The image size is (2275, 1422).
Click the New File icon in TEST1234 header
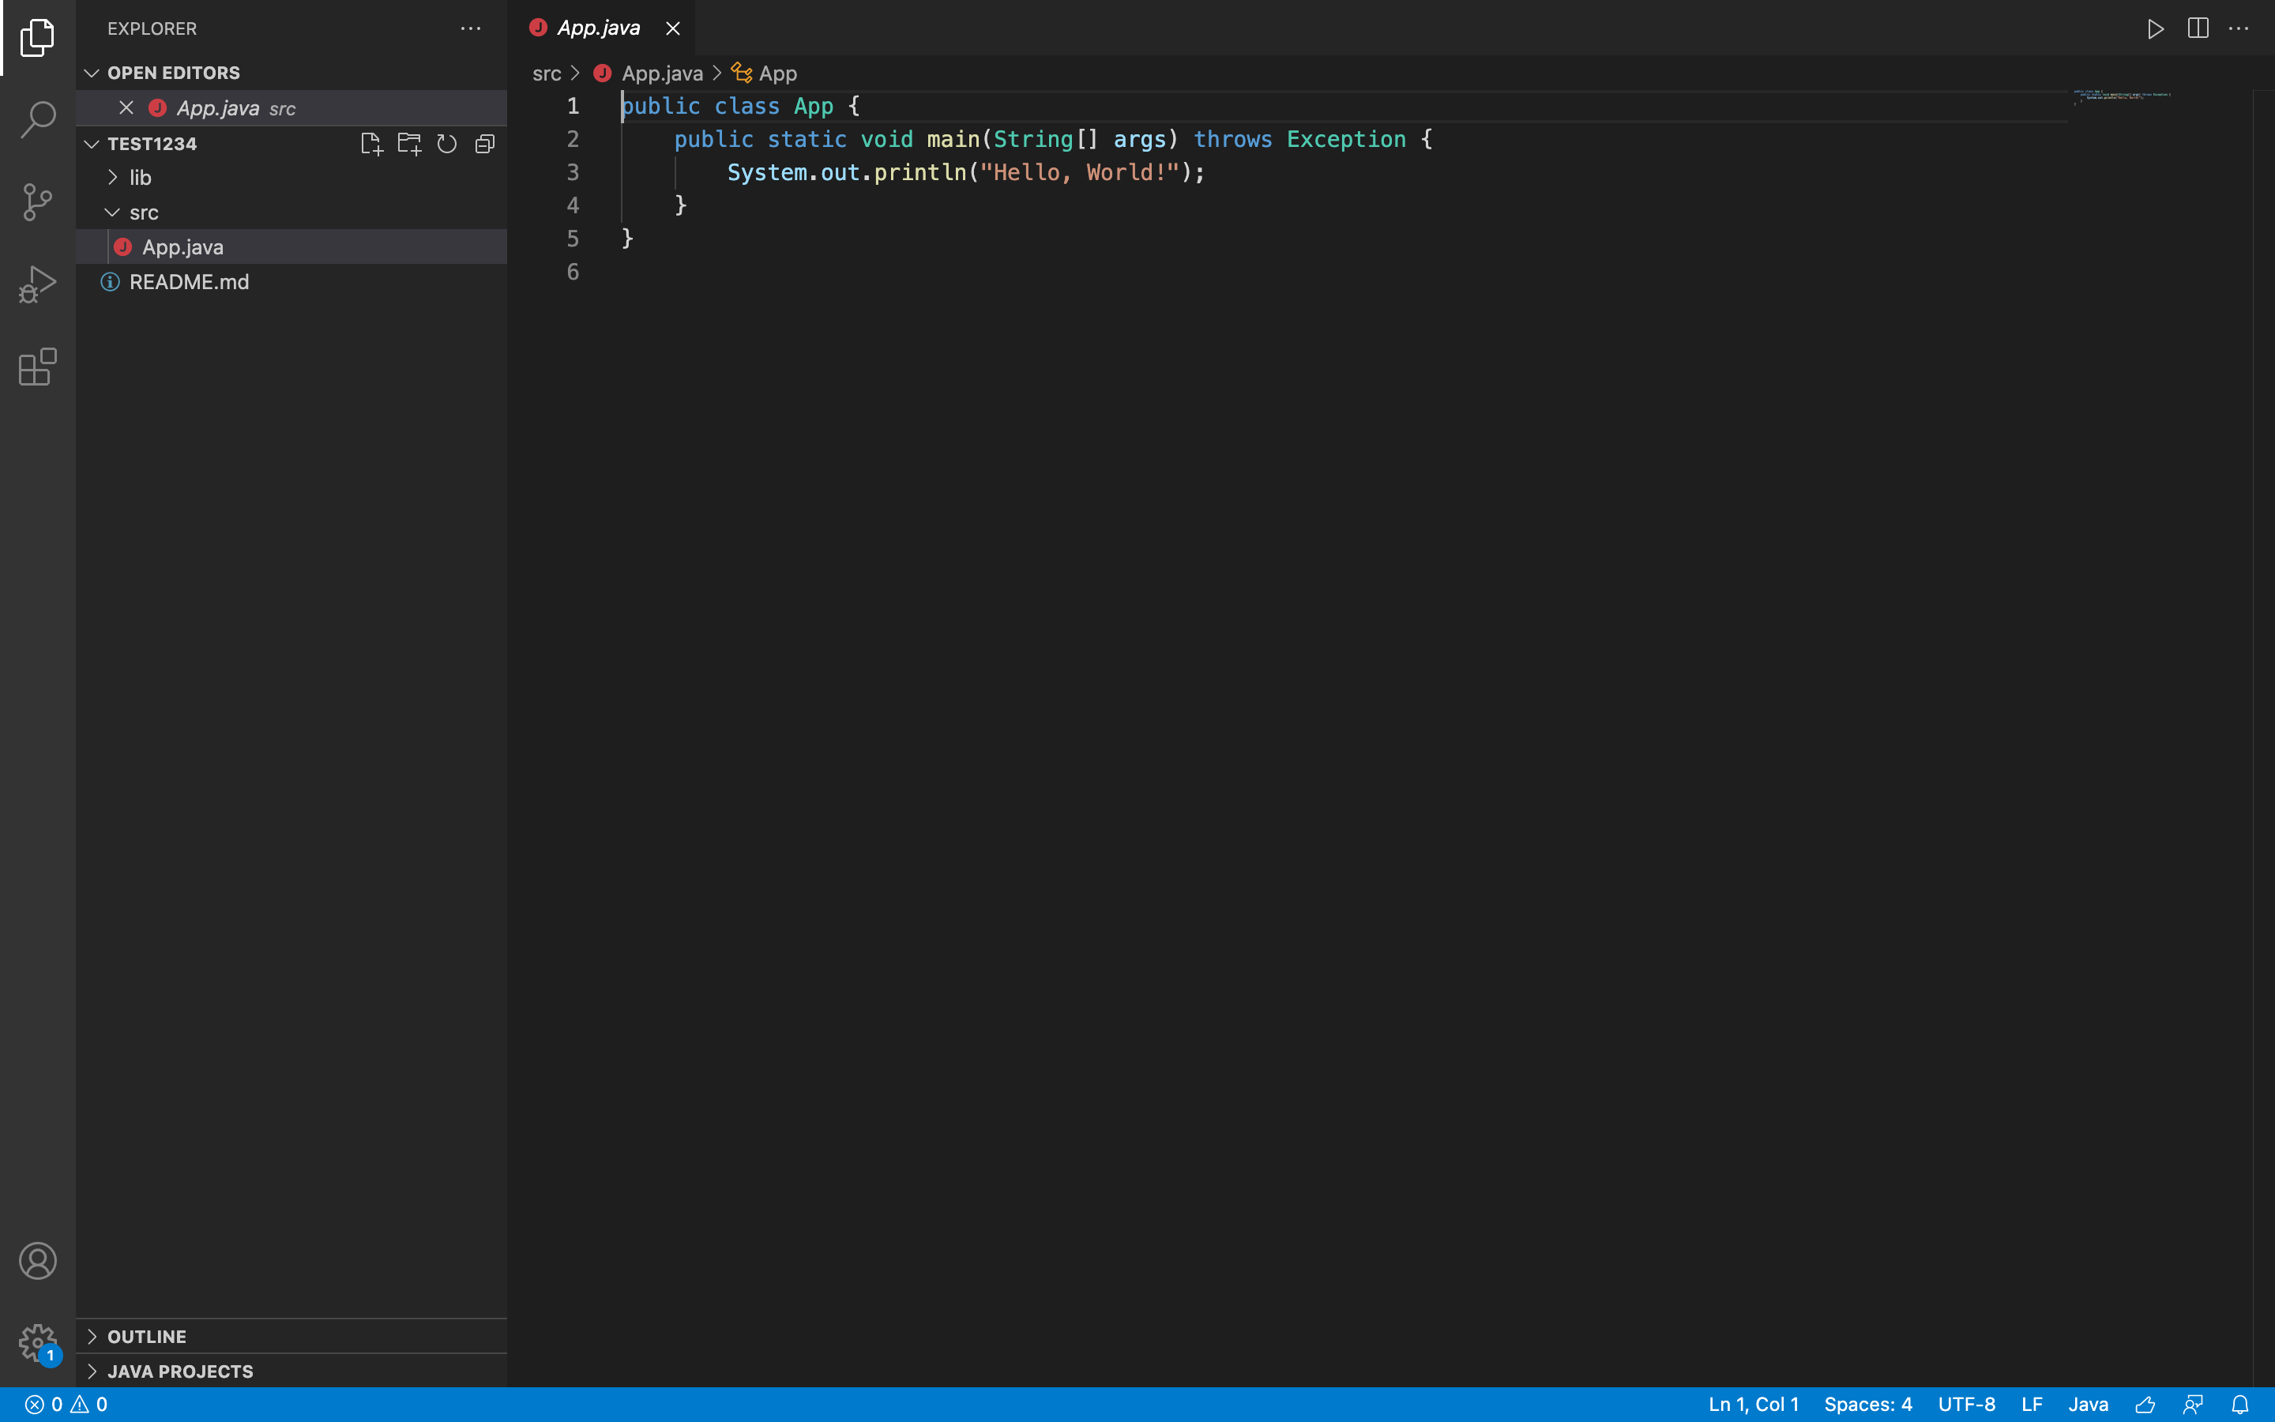(371, 144)
